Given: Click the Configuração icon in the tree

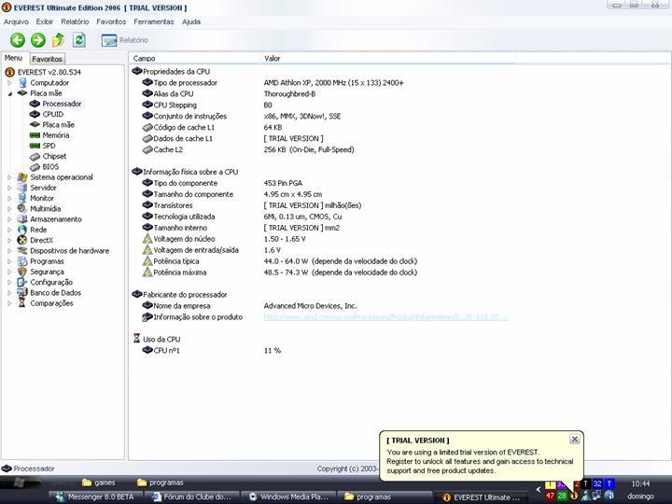Looking at the screenshot, I should (x=22, y=282).
